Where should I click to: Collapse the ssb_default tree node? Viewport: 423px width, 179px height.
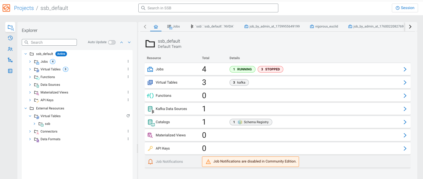click(26, 54)
